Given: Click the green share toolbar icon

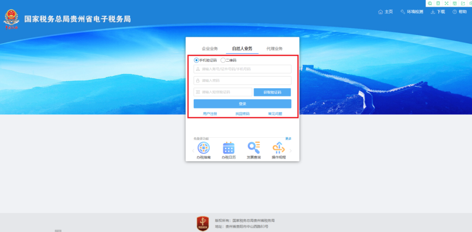Looking at the screenshot, I should [463, 3].
